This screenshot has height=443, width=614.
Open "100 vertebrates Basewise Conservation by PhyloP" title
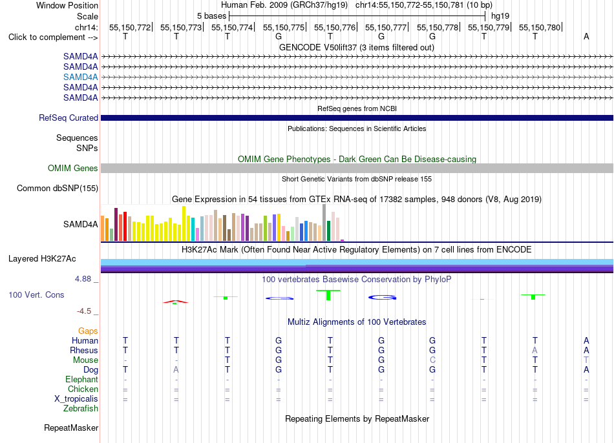tap(357, 280)
